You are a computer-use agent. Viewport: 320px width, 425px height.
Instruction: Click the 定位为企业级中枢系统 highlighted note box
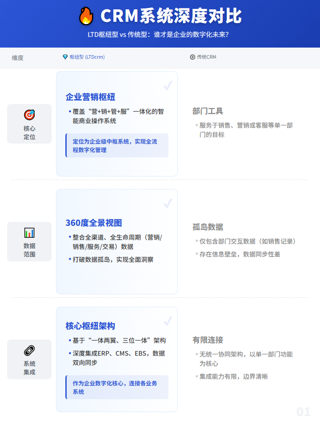point(117,146)
